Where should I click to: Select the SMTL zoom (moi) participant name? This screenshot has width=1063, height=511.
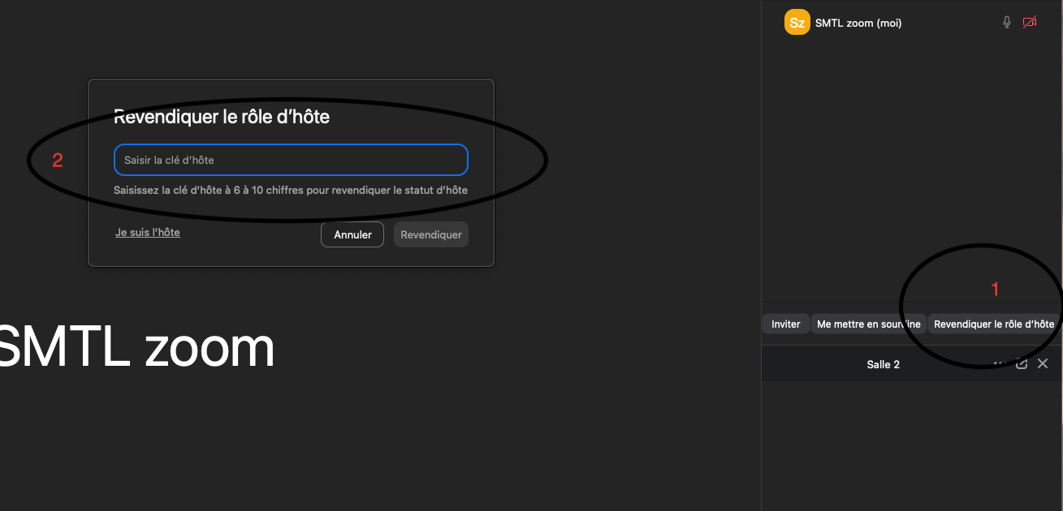click(858, 24)
